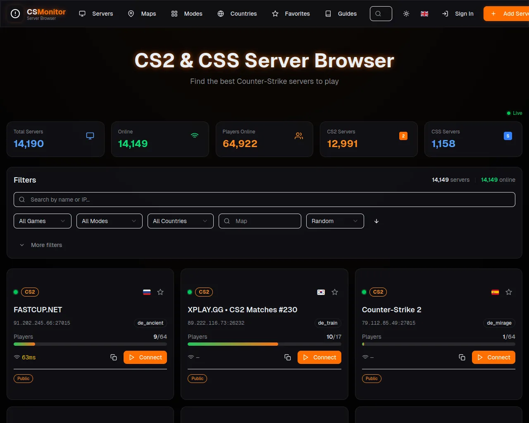Click the Korean flag on XPLAY.GG card
529x423 pixels.
point(321,292)
